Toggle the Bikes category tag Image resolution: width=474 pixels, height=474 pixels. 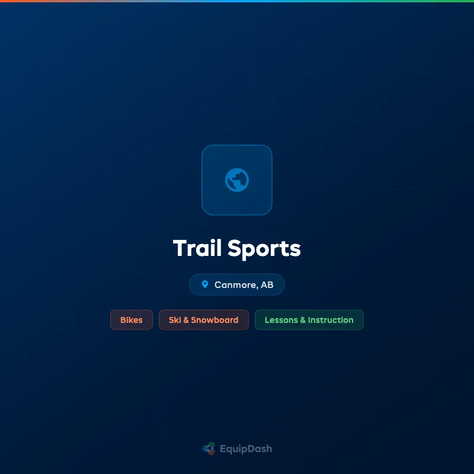pyautogui.click(x=131, y=320)
